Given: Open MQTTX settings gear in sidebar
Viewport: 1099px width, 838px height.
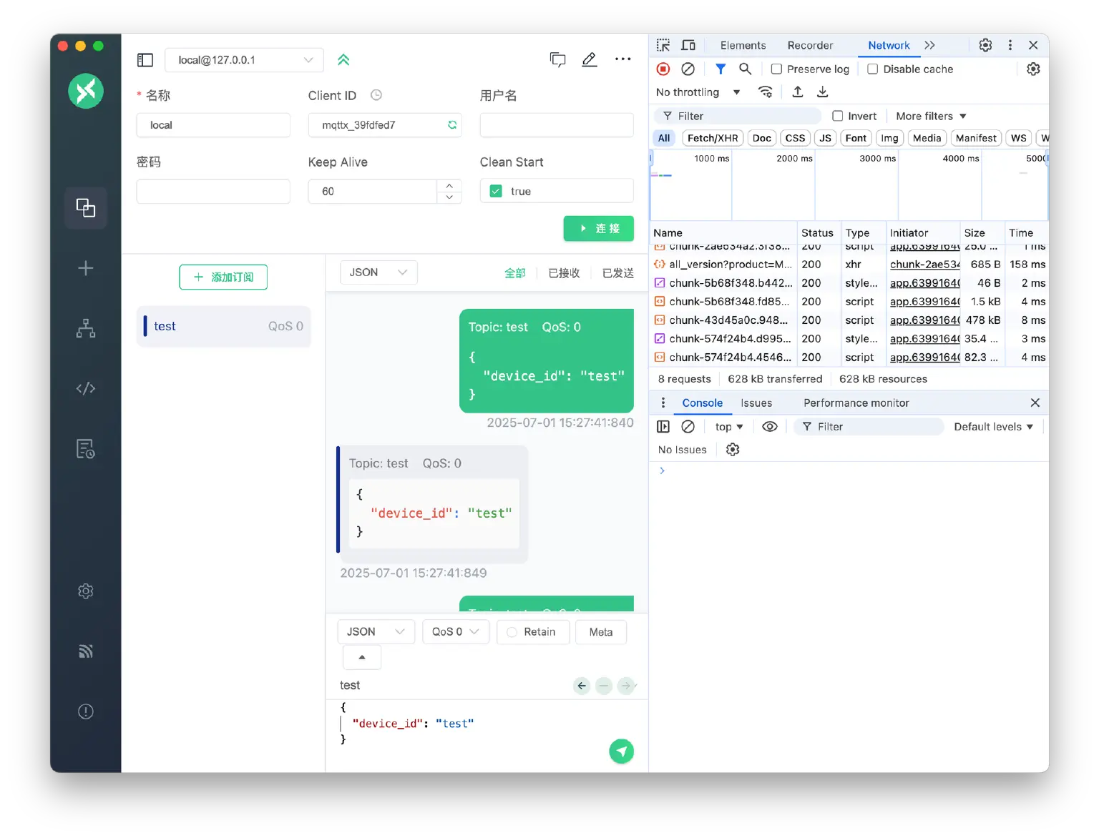Looking at the screenshot, I should [x=86, y=591].
